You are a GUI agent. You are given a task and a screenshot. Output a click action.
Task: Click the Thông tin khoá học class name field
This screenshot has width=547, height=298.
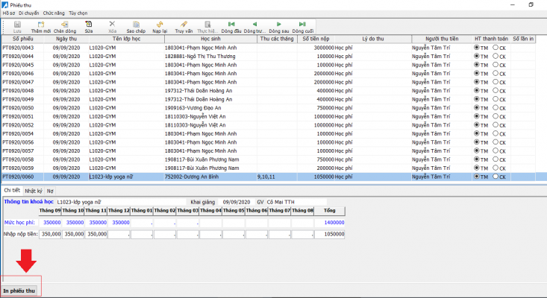click(x=121, y=202)
